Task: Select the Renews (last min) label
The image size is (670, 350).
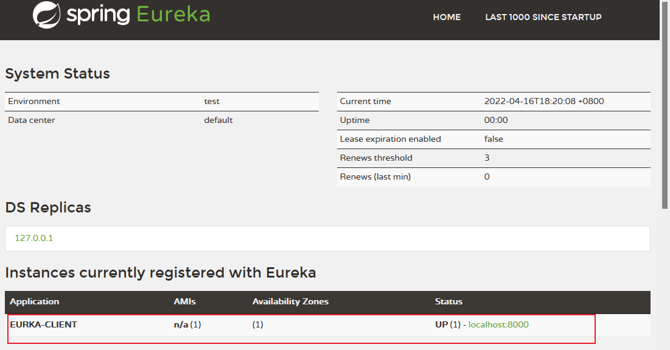Action: pos(375,177)
